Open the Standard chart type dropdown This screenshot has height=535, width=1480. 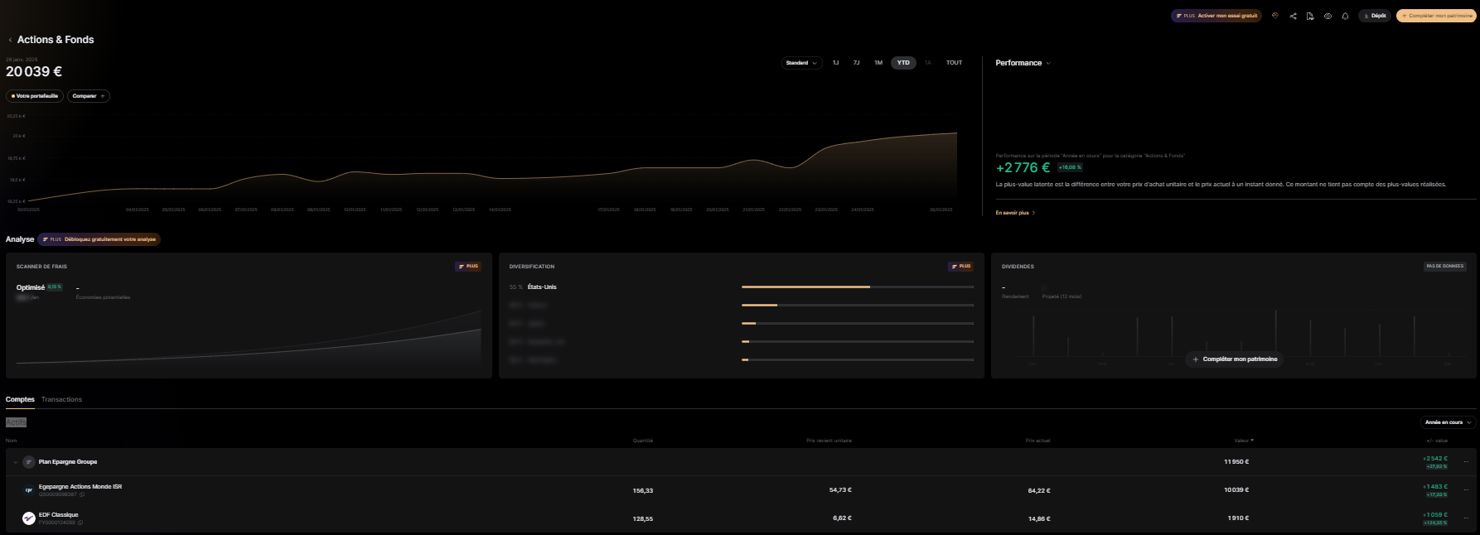tap(801, 63)
